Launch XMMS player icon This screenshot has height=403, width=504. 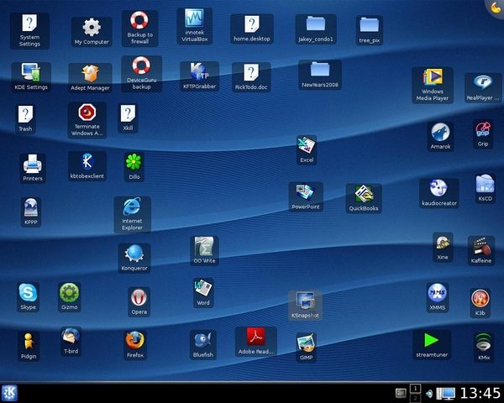point(438,297)
